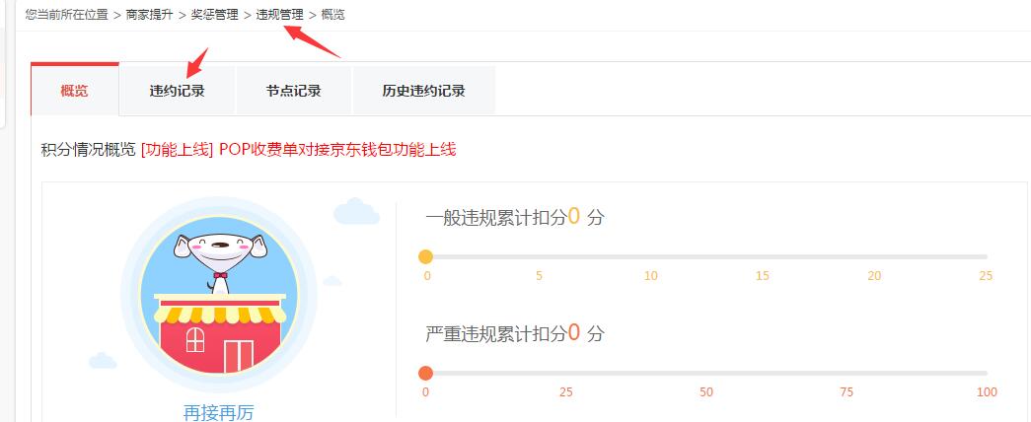1031x422 pixels.
Task: Click the red shop door in illustration
Action: coord(238,356)
